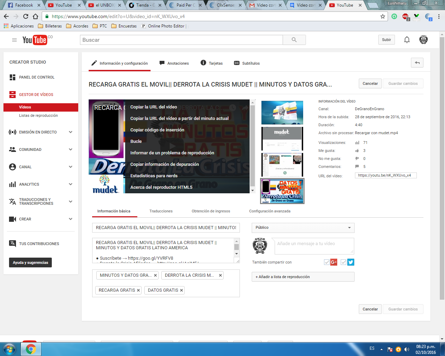Viewport: 445px width, 356px height.
Task: Show hidden system tray icons
Action: pos(381,349)
